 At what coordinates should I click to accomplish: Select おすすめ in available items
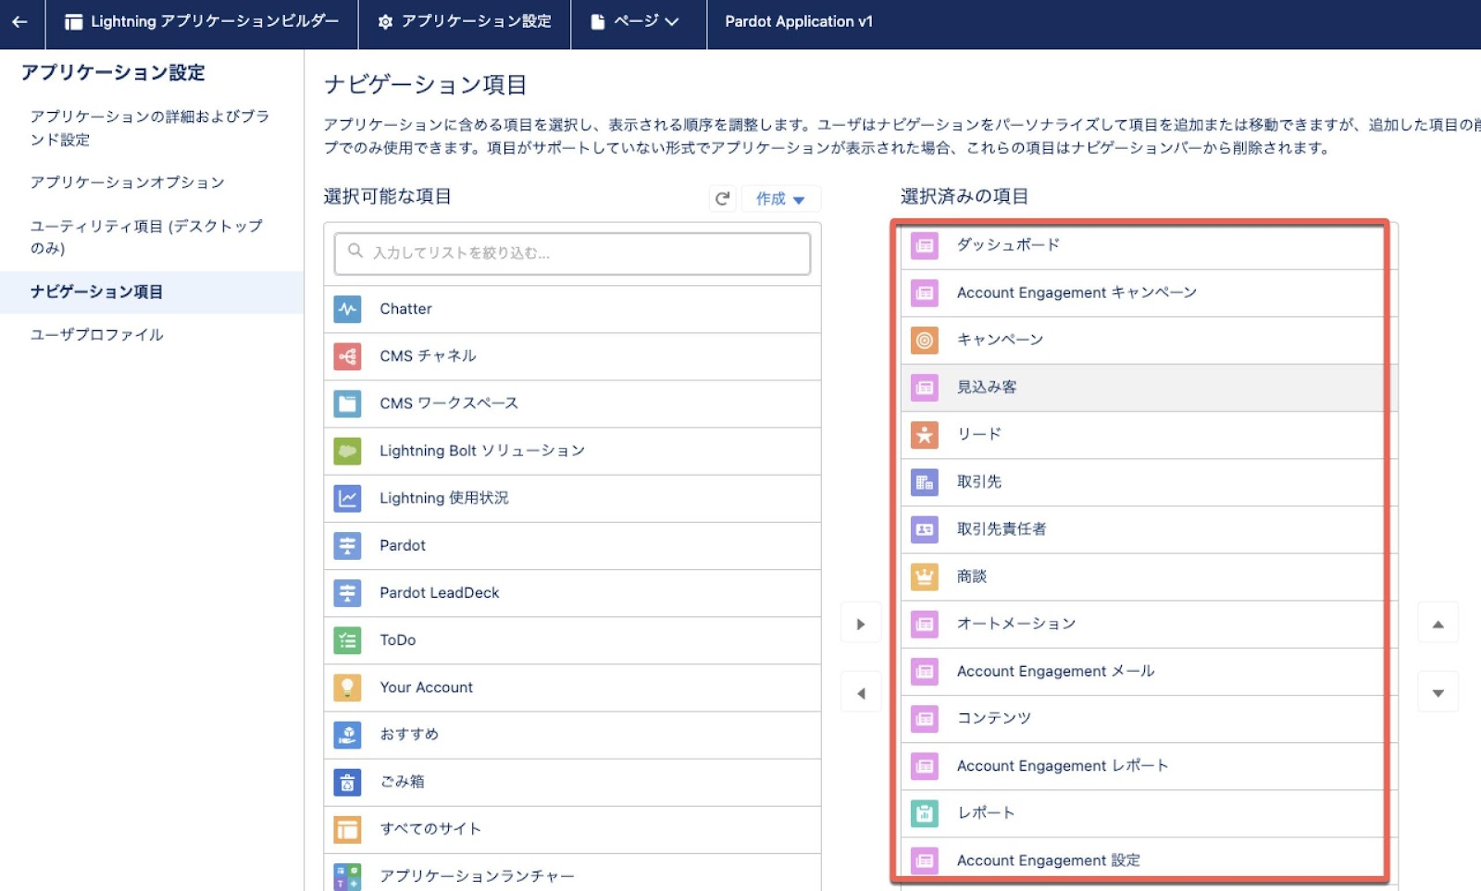pyautogui.click(x=572, y=735)
